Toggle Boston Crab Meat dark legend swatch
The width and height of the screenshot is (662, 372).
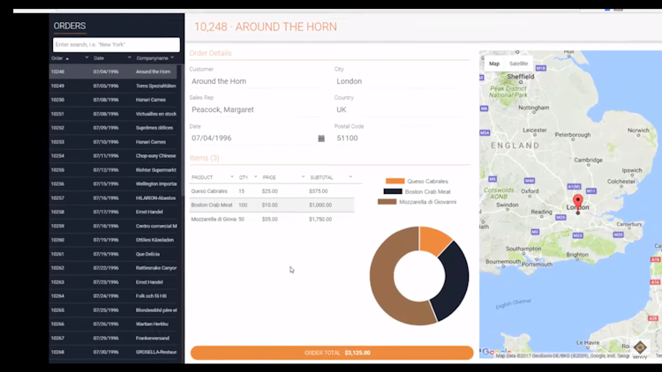point(392,191)
